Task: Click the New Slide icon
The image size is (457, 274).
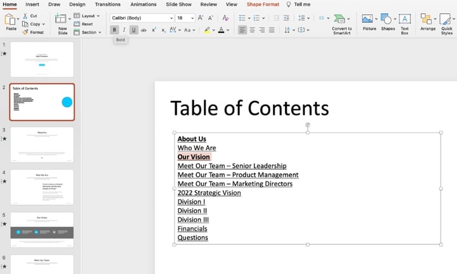Action: [62, 18]
